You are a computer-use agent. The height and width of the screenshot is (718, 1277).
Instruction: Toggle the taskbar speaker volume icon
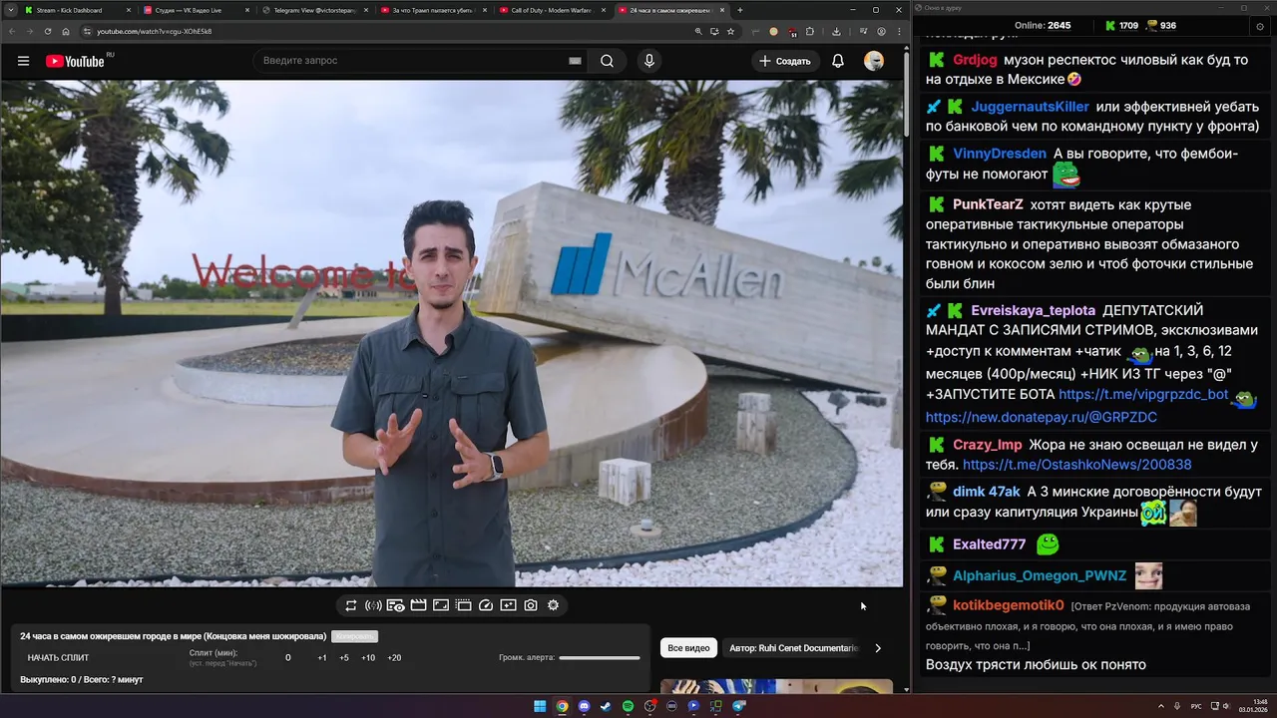tap(1226, 706)
